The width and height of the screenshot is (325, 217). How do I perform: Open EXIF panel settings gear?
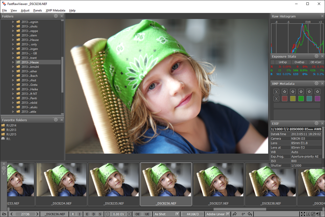coord(316,123)
